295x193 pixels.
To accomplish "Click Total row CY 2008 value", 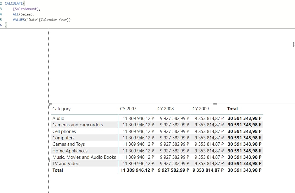I will (x=173, y=170).
